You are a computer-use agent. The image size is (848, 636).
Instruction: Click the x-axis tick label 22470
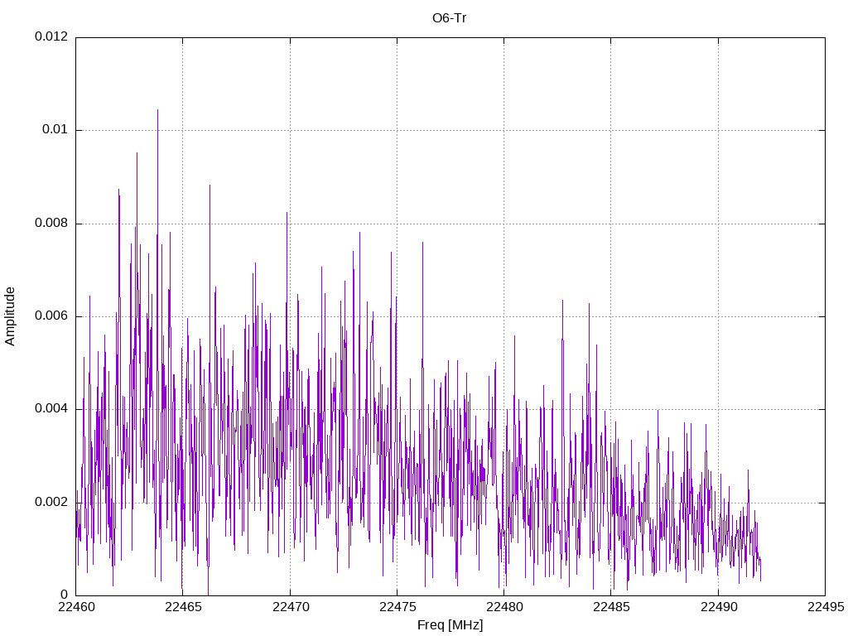coord(291,607)
